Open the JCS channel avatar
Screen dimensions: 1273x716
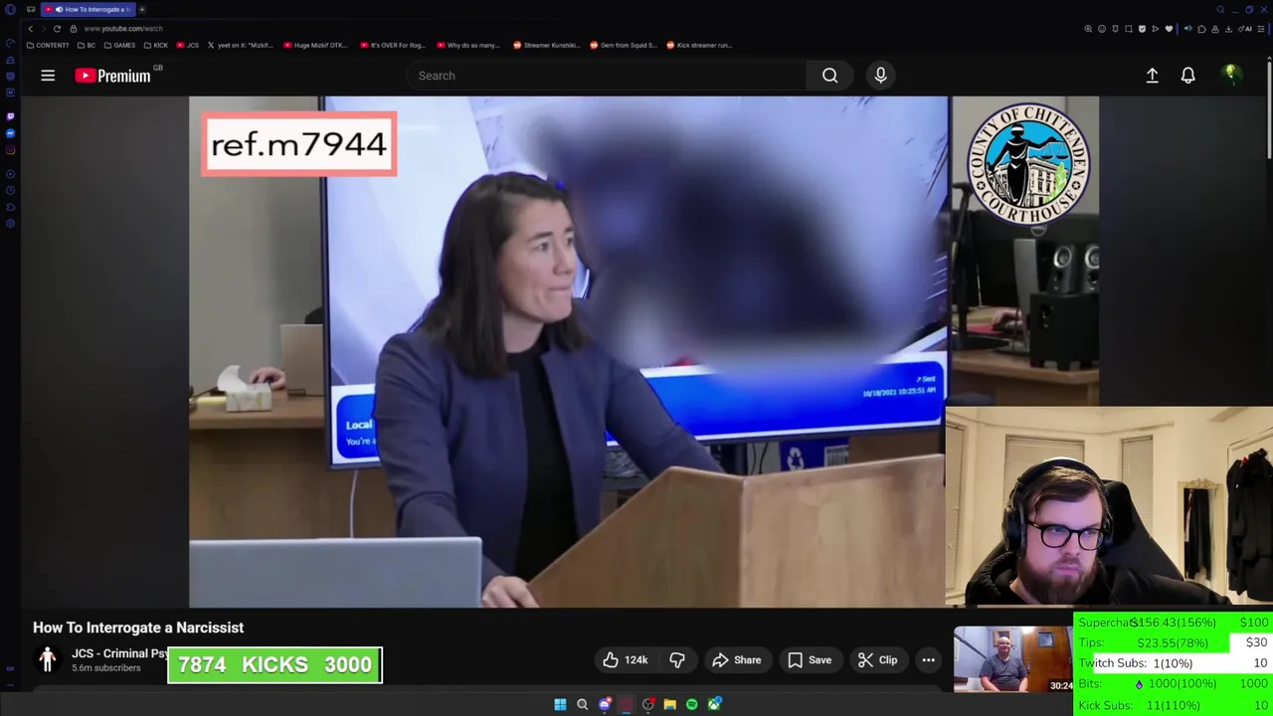pyautogui.click(x=47, y=660)
